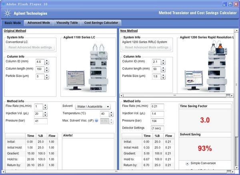Image resolution: width=240 pixels, height=175 pixels.
Task: Increase Original Method Column length stepper
Action: click(x=47, y=68)
